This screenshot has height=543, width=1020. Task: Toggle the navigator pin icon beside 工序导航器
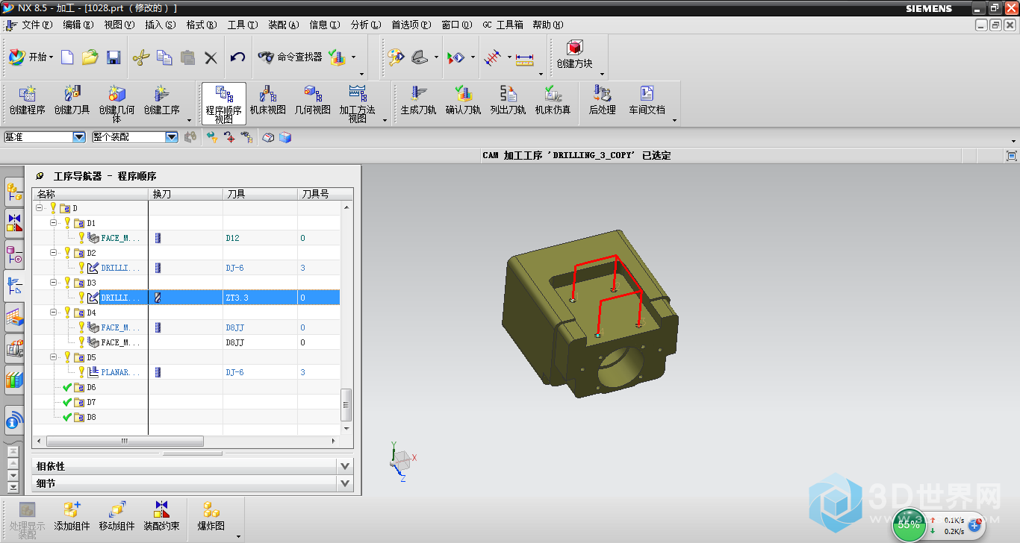pos(40,176)
